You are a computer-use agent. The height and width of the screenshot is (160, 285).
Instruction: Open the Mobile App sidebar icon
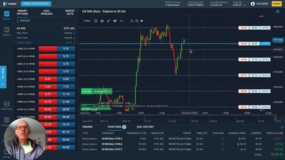pyautogui.click(x=7, y=104)
